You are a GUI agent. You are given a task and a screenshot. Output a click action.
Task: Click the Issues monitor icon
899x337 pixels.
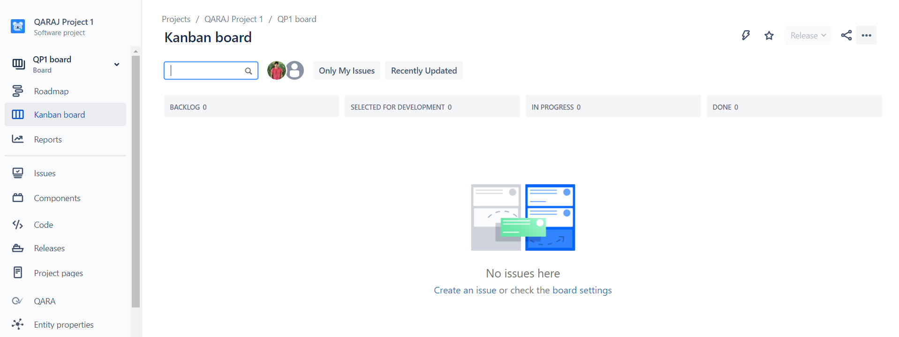(x=18, y=173)
